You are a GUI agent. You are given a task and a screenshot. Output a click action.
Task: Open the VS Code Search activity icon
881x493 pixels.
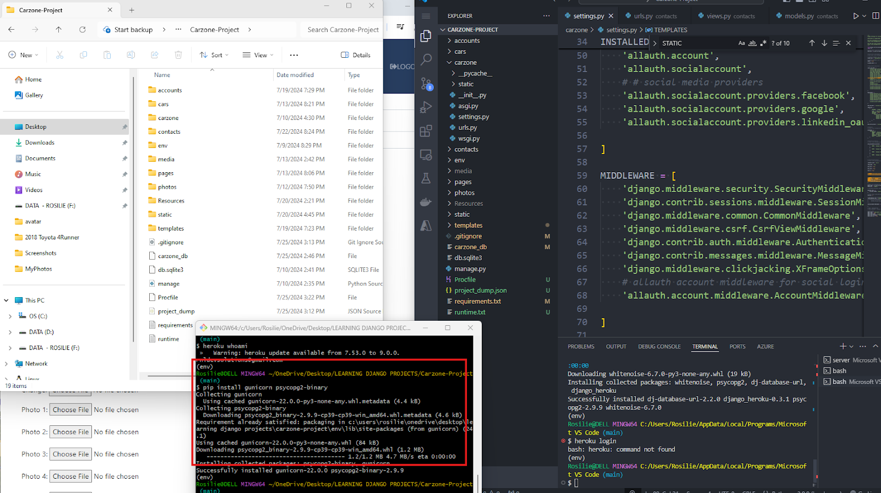[x=426, y=59]
